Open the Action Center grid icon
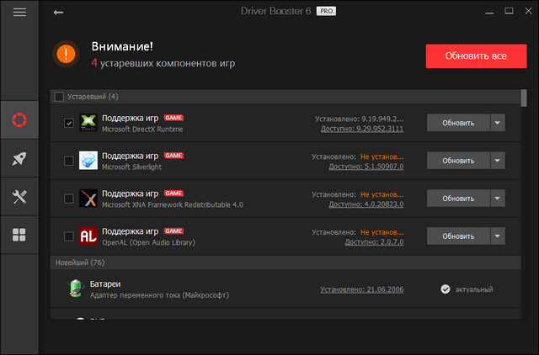The image size is (539, 355). [x=19, y=235]
